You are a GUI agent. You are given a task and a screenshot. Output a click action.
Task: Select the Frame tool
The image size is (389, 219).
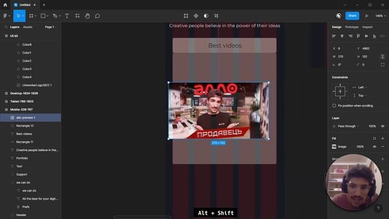tap(31, 16)
